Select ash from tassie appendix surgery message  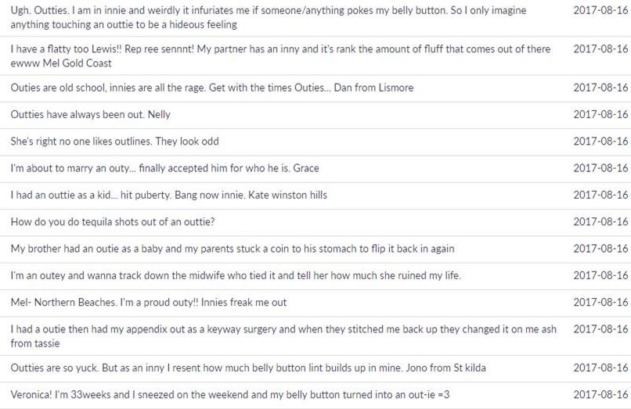tap(315, 335)
